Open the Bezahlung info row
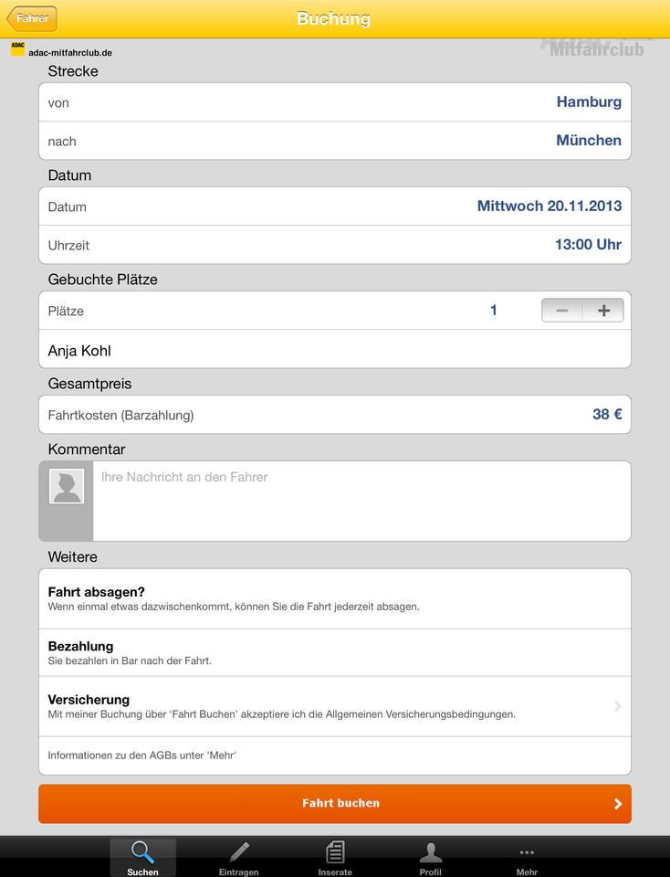The height and width of the screenshot is (877, 670). (335, 652)
